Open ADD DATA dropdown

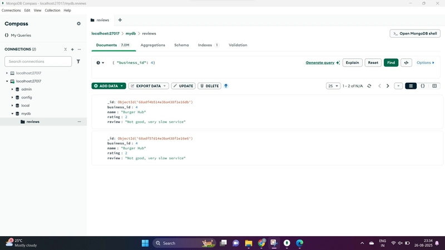[x=108, y=86]
